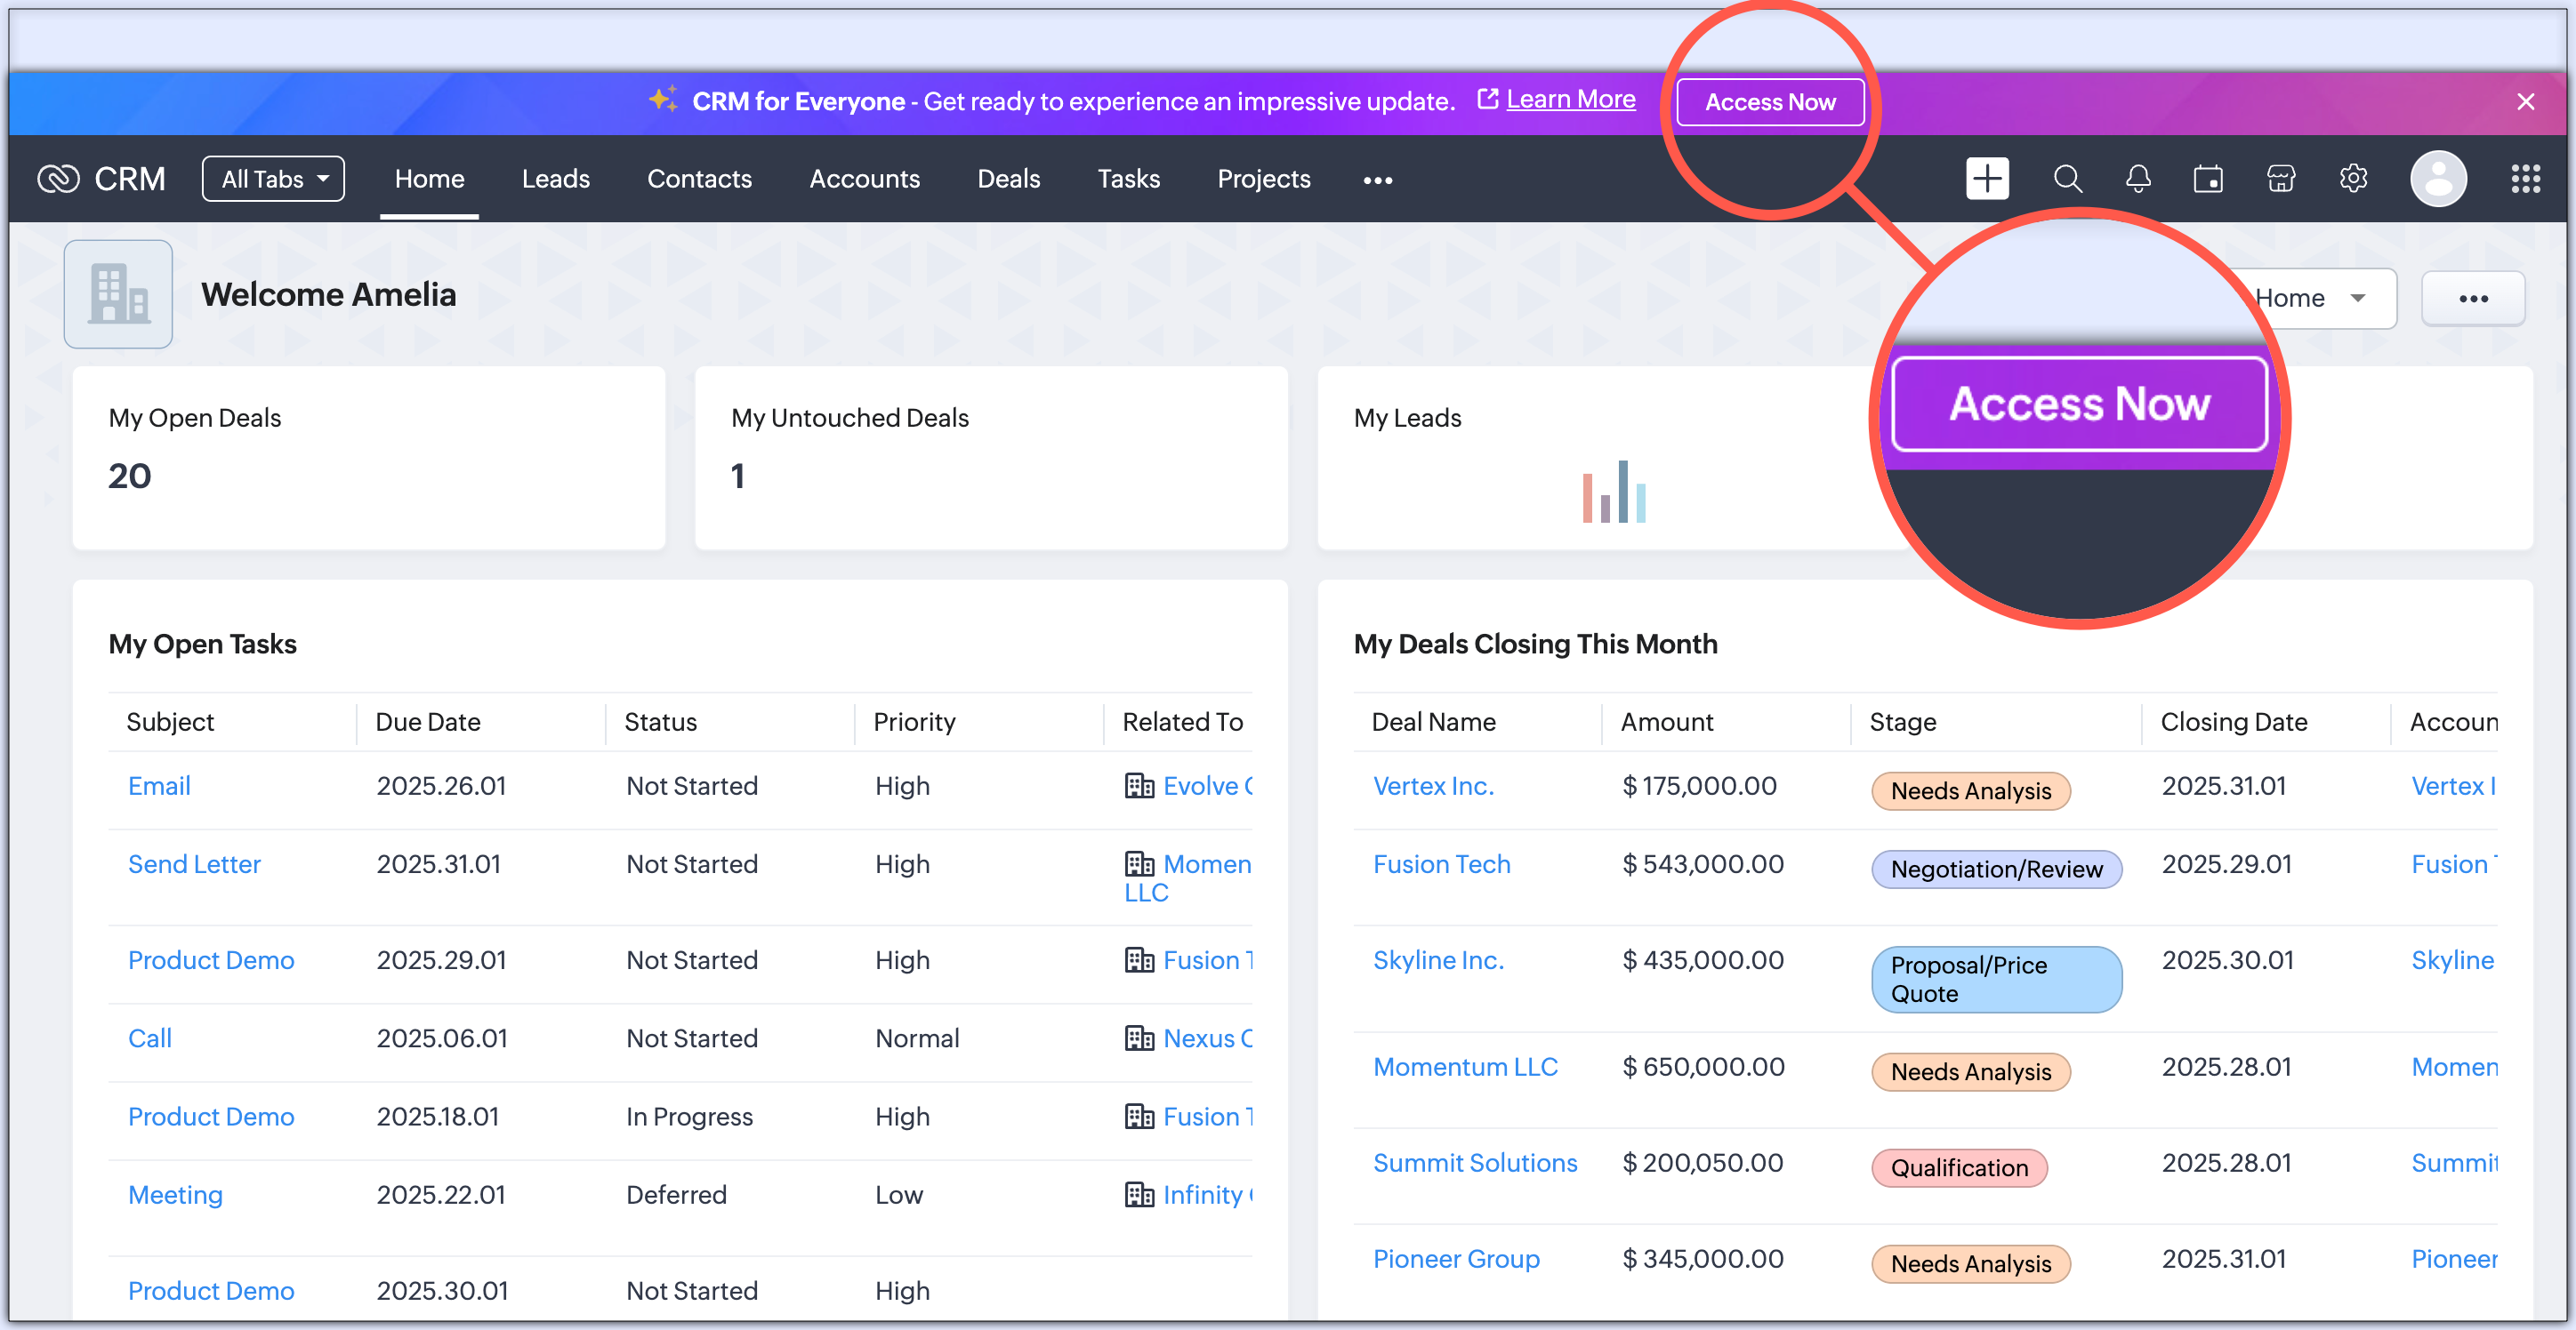
Task: Open the apps grid launcher icon
Action: 2525,179
